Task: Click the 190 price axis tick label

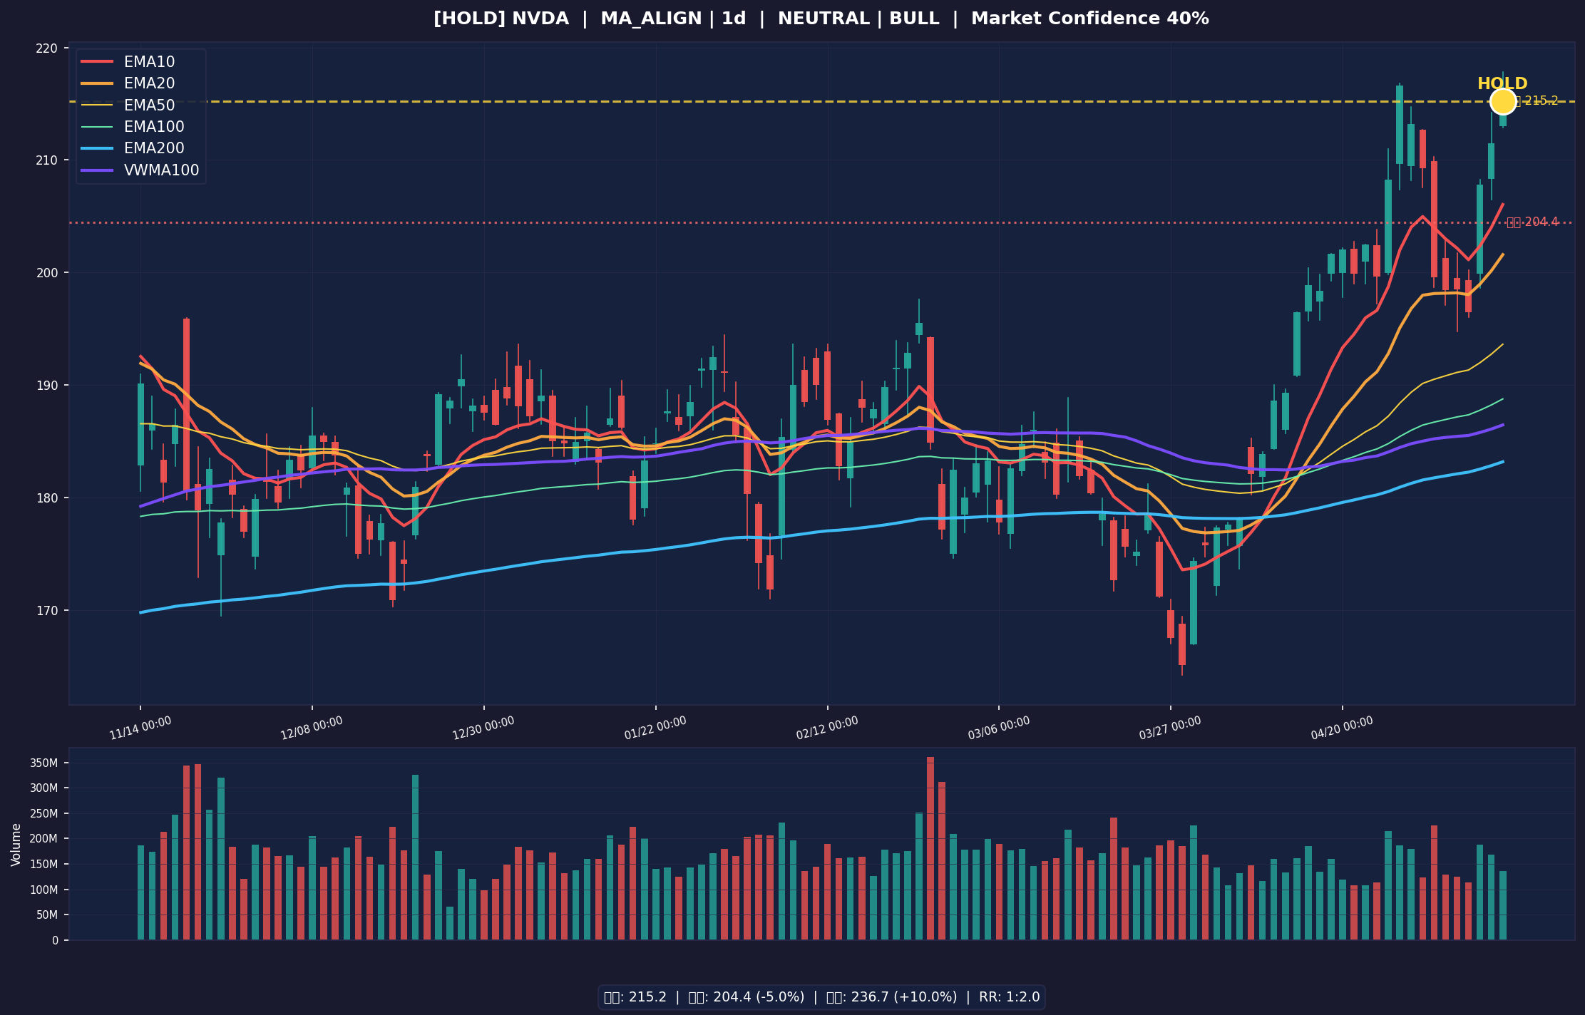Action: (46, 385)
